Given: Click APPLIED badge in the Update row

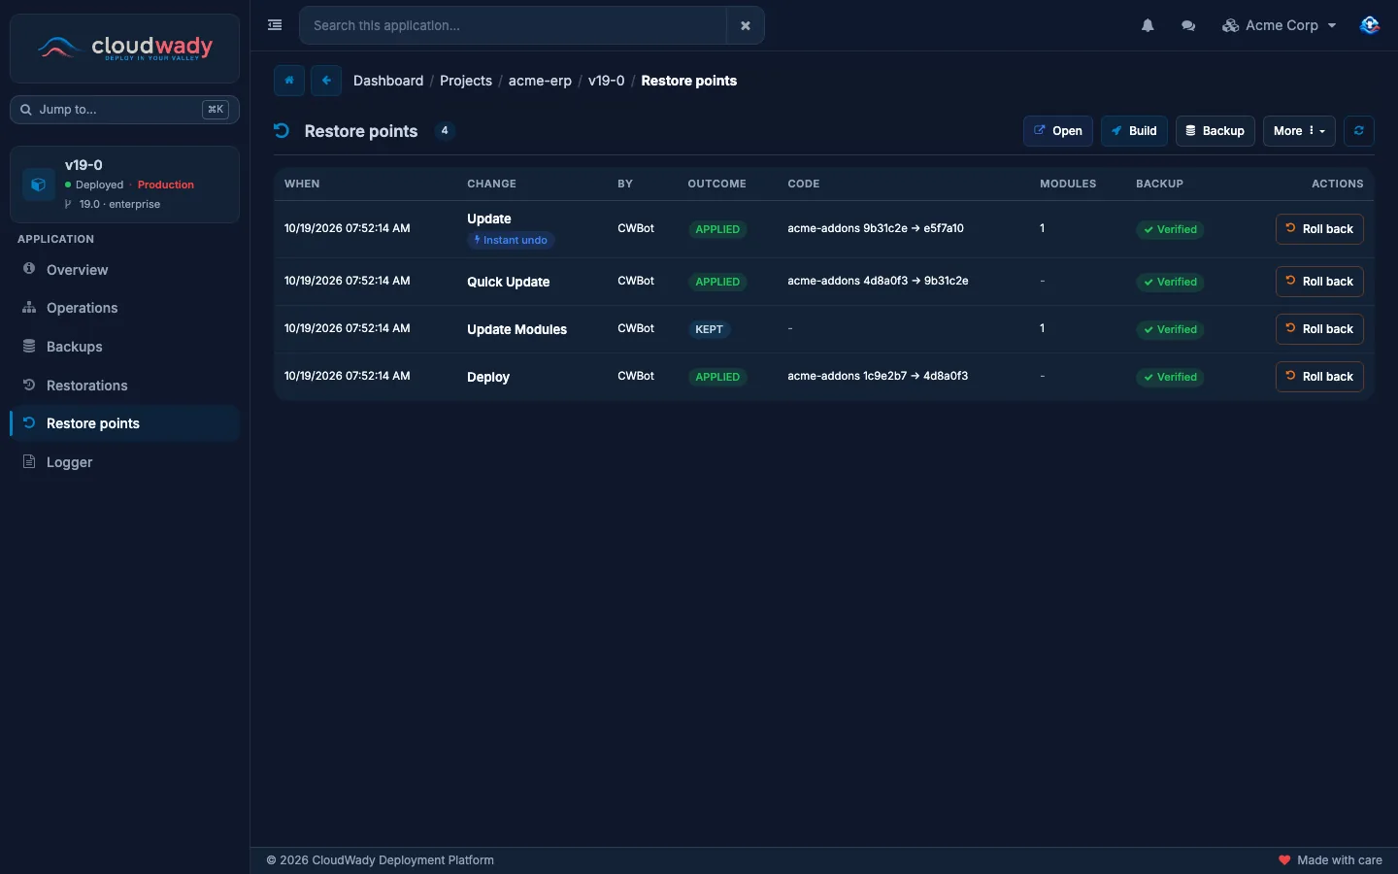Looking at the screenshot, I should pos(717,229).
